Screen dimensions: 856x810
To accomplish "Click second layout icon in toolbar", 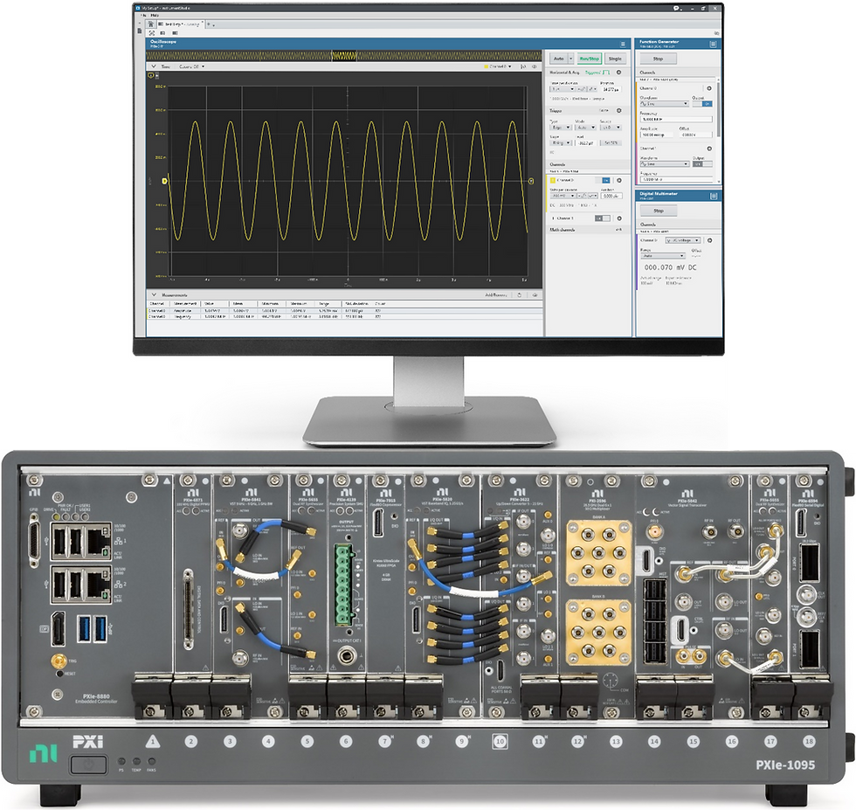I will pos(162,33).
